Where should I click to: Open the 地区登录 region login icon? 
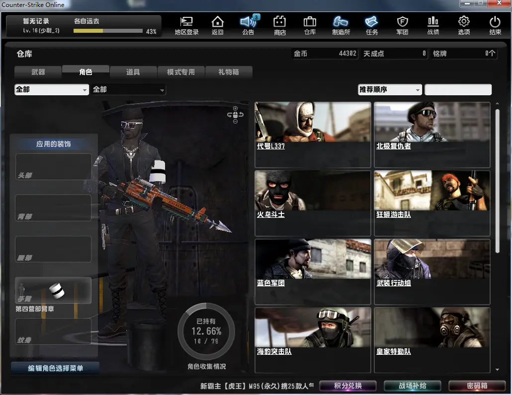pos(186,25)
